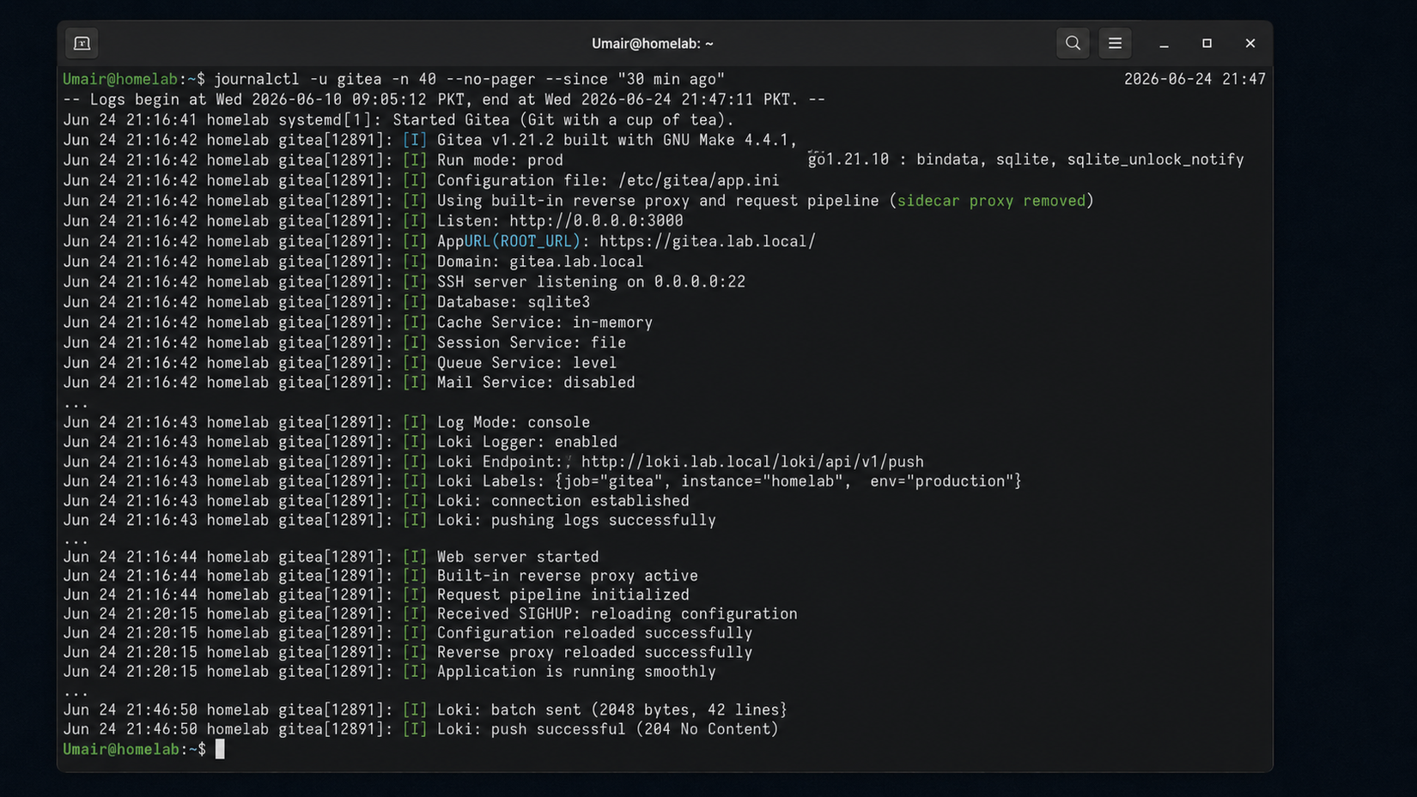Click 'Application is running smoothly' entry
Viewport: 1417px width, 797px height.
pyautogui.click(x=576, y=672)
